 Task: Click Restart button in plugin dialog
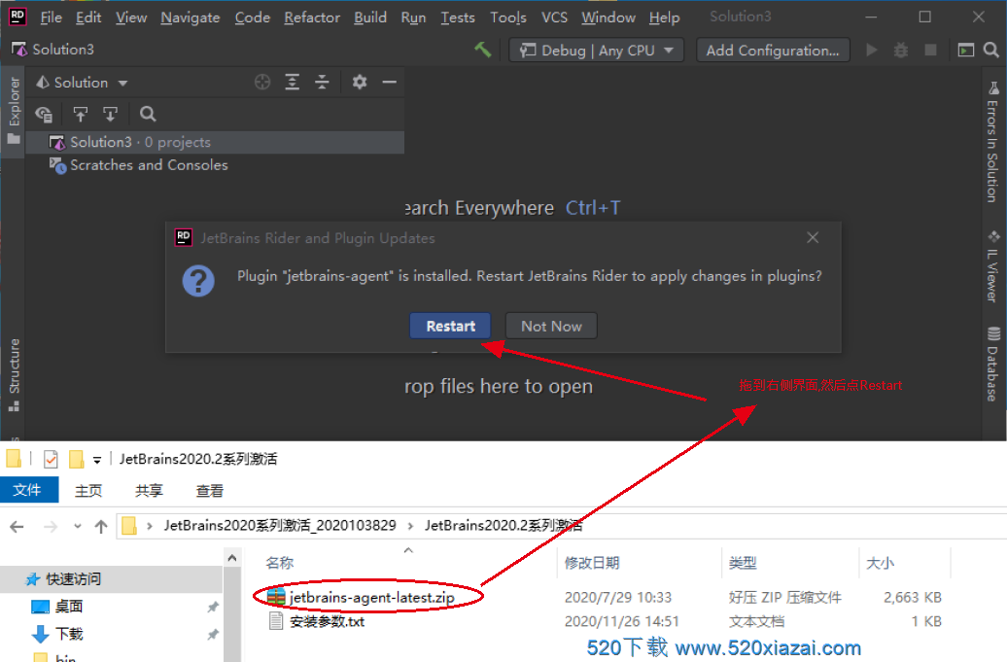[x=450, y=327]
